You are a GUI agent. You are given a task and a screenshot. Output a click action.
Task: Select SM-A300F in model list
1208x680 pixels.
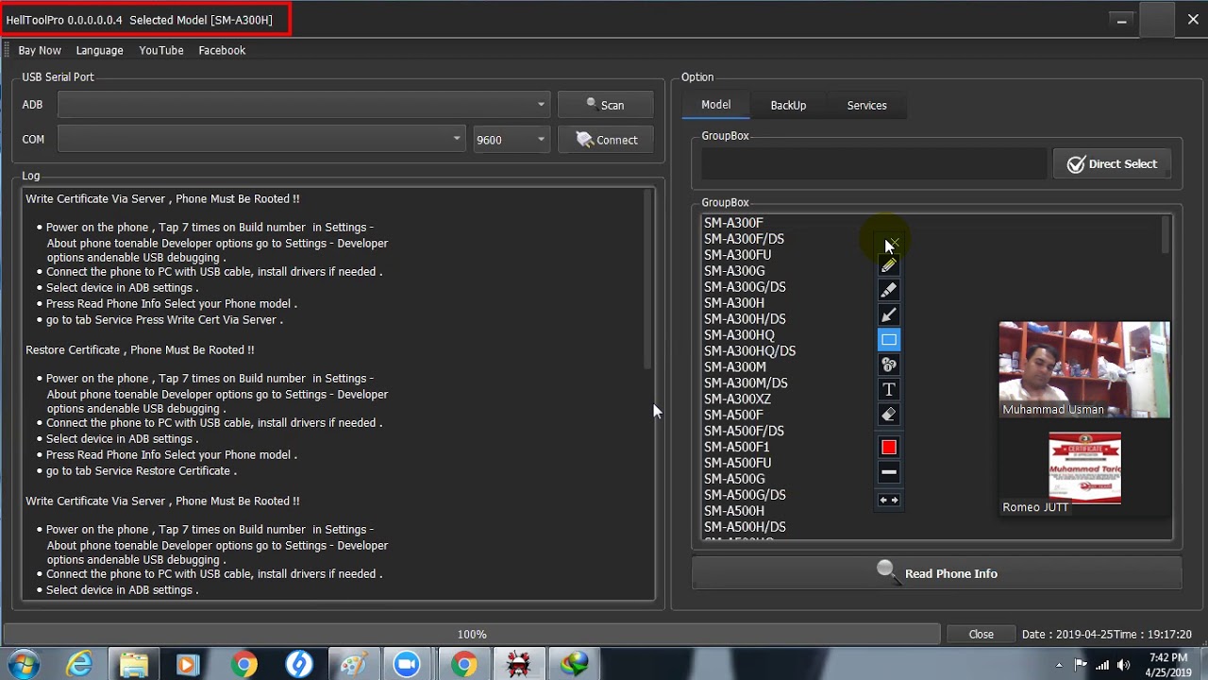(x=733, y=223)
